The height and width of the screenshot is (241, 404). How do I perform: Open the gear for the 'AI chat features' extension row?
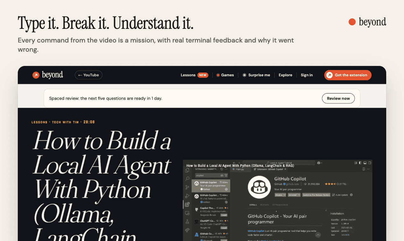(226, 202)
